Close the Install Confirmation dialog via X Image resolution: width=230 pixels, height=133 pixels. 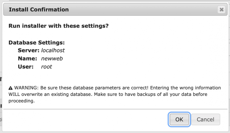tap(221, 9)
